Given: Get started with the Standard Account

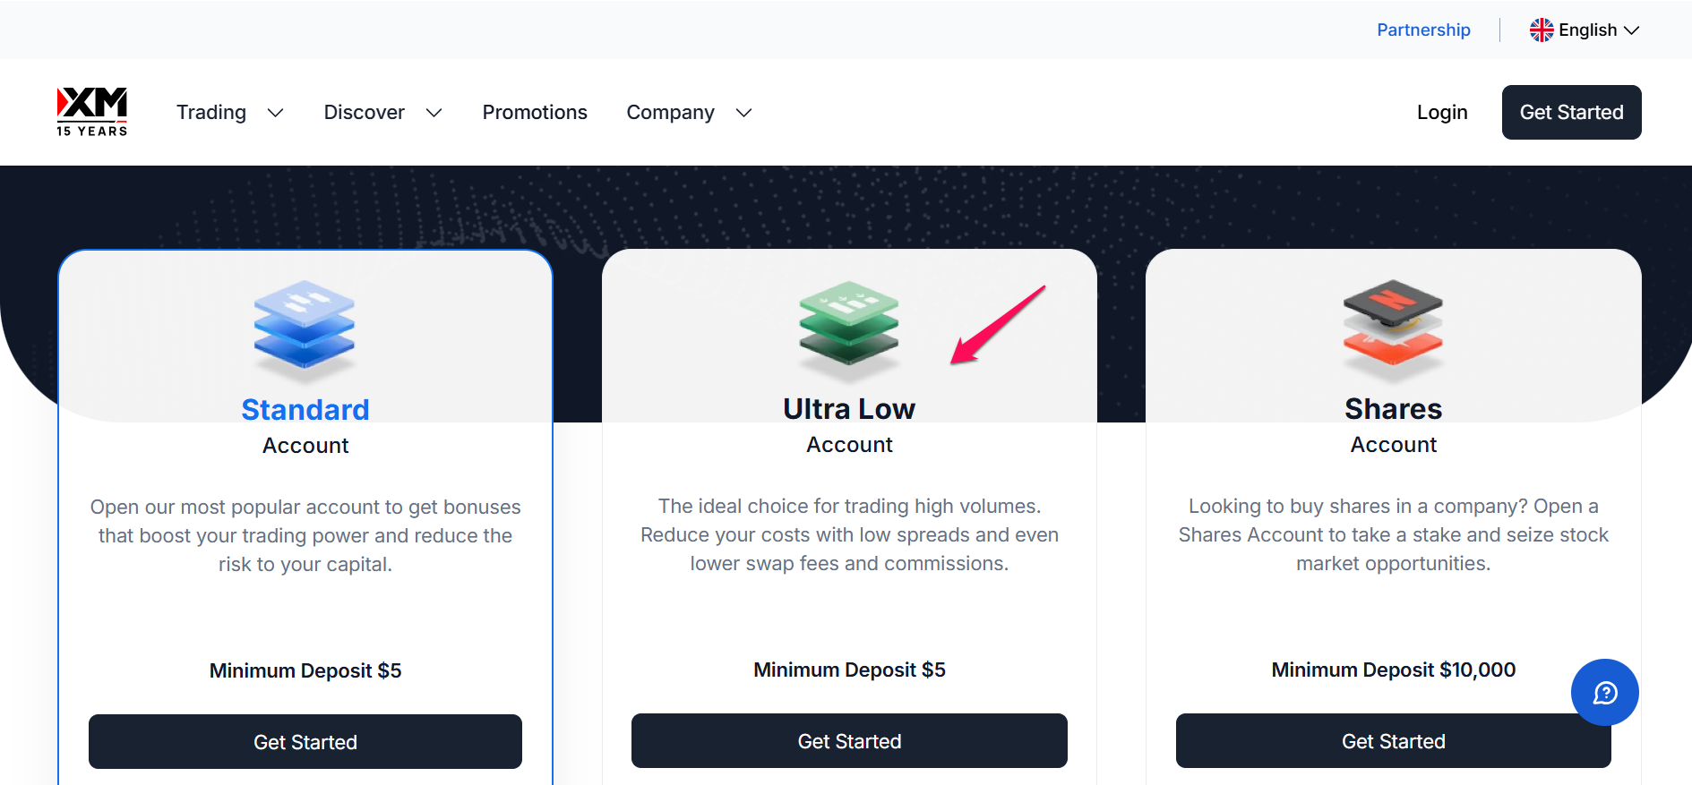Looking at the screenshot, I should pos(305,741).
